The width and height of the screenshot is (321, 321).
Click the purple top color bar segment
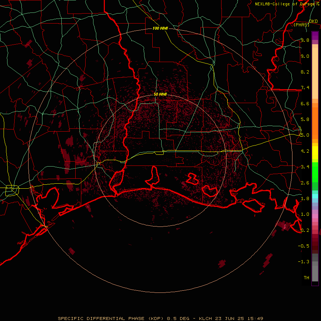point(315,36)
